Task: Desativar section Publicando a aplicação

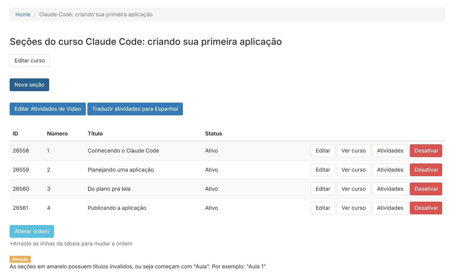Action: tap(426, 208)
